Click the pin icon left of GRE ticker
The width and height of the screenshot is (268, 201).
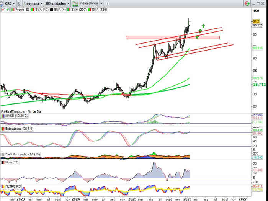(x=2, y=3)
